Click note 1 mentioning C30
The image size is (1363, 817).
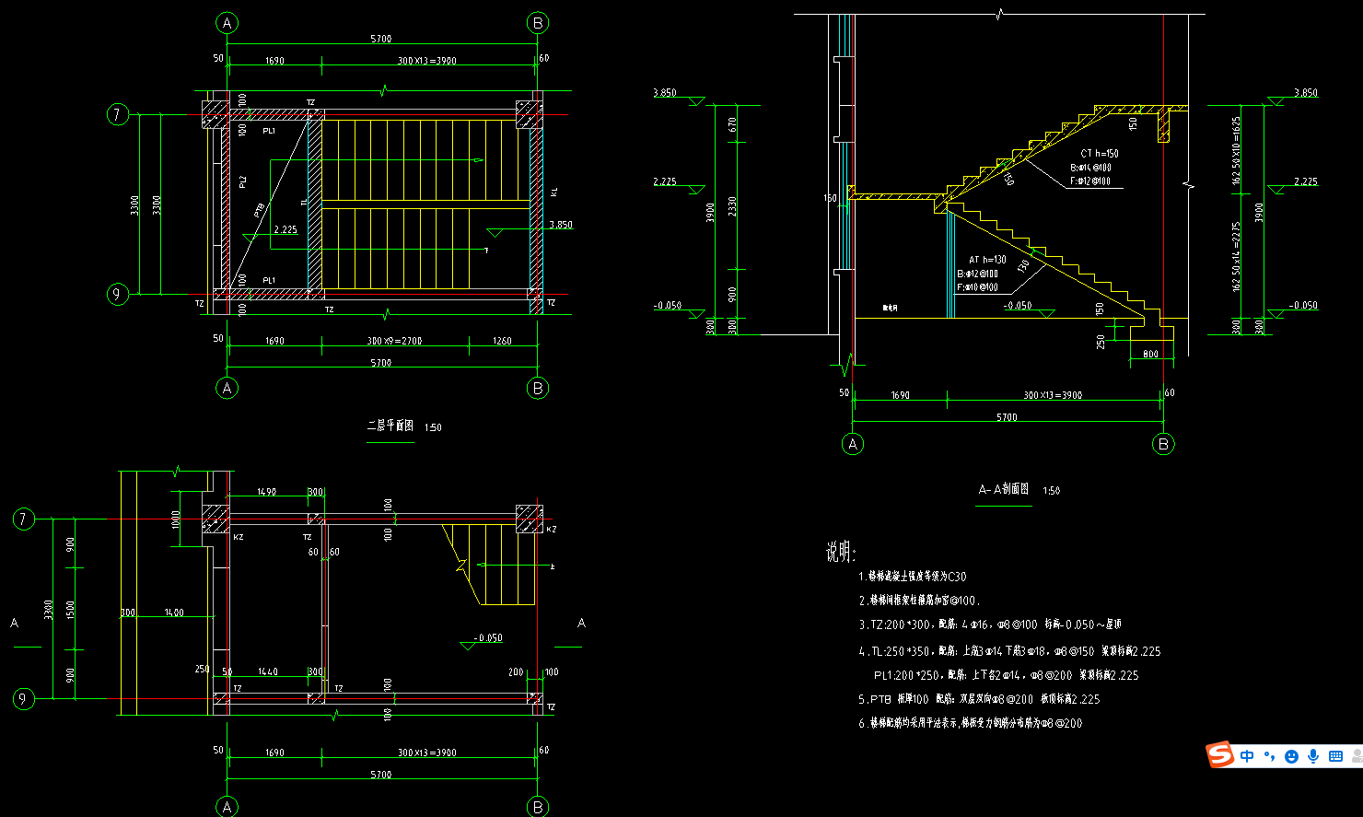tap(913, 577)
